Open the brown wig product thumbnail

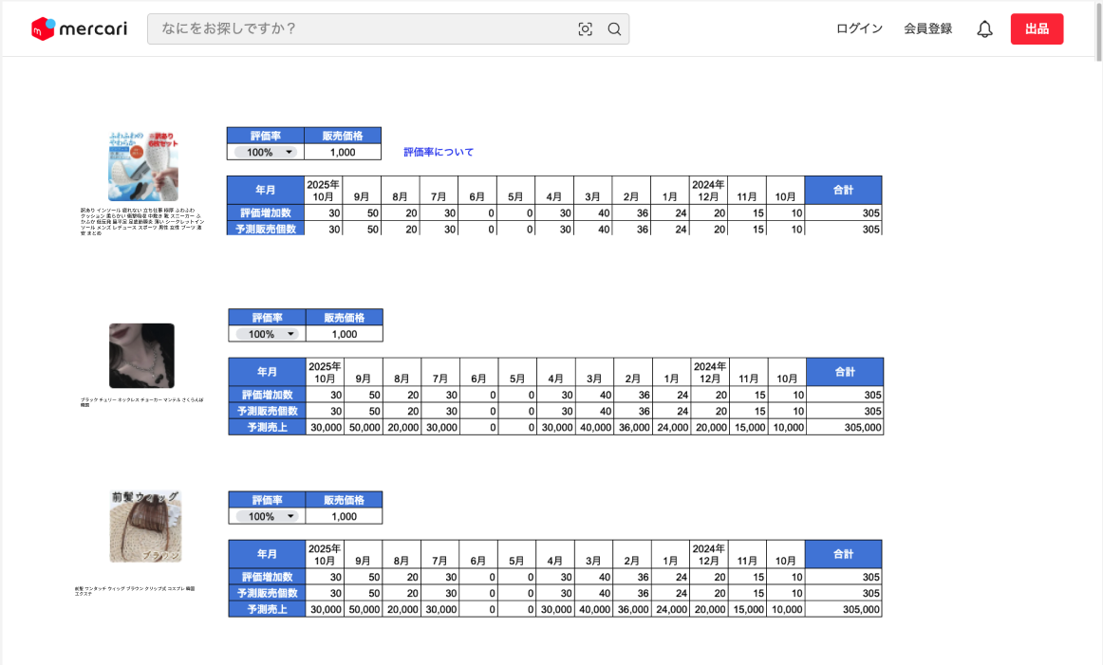pos(144,526)
